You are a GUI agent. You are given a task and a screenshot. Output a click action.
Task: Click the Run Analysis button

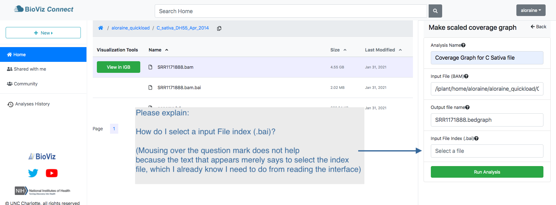pyautogui.click(x=487, y=172)
